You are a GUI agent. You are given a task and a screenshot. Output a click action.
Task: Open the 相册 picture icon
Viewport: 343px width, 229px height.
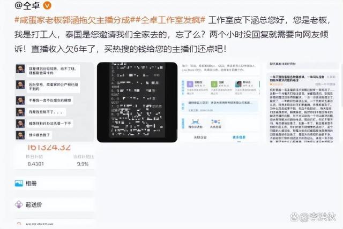[19, 183]
